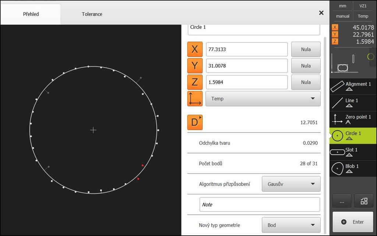The height and width of the screenshot is (236, 377).
Task: Open the feature list view selector icon
Action: [x=364, y=201]
